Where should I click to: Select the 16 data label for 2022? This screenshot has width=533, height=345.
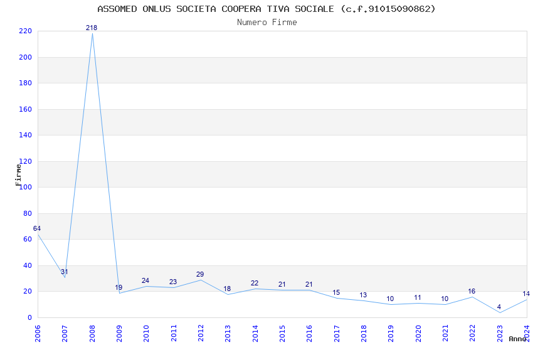(x=472, y=291)
